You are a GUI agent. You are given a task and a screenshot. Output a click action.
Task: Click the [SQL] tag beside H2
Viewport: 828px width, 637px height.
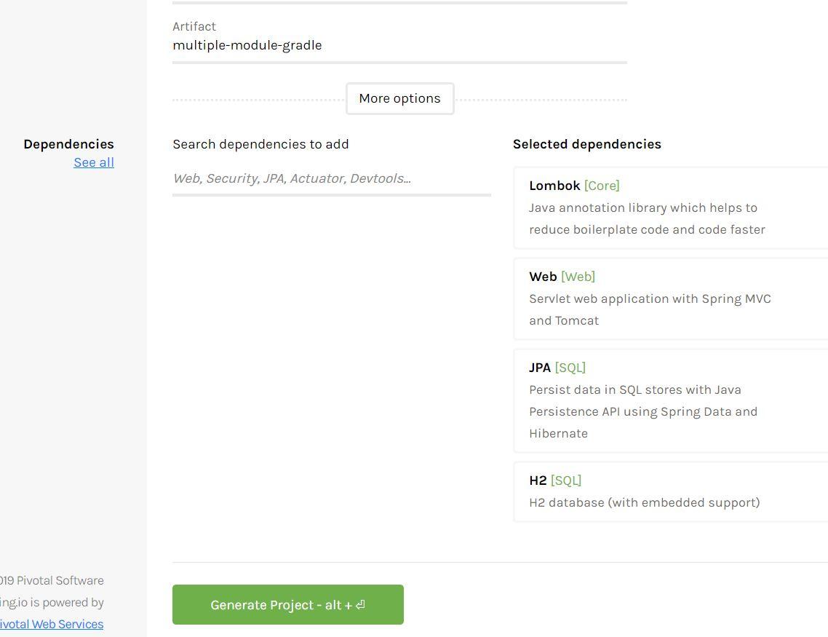click(x=566, y=480)
